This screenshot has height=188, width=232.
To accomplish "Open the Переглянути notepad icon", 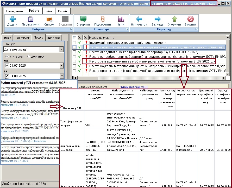I will coord(31,19).
